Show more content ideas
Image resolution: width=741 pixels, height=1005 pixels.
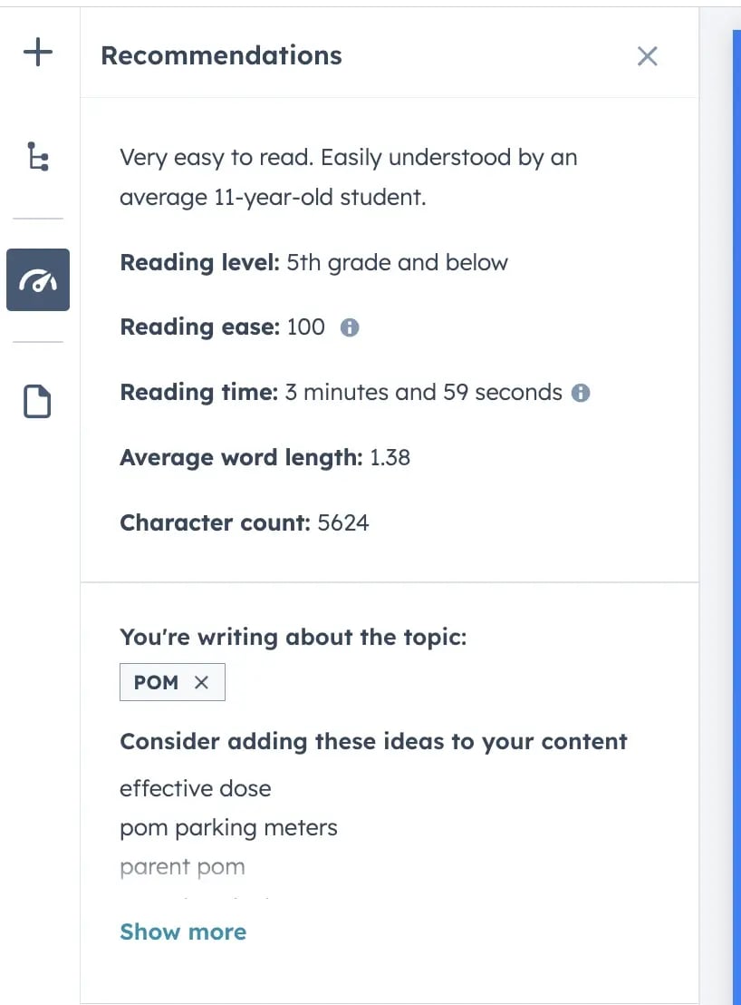pos(183,932)
